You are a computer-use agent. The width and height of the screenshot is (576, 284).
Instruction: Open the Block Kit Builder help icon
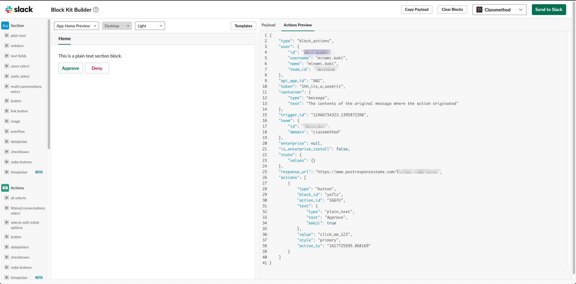[96, 10]
